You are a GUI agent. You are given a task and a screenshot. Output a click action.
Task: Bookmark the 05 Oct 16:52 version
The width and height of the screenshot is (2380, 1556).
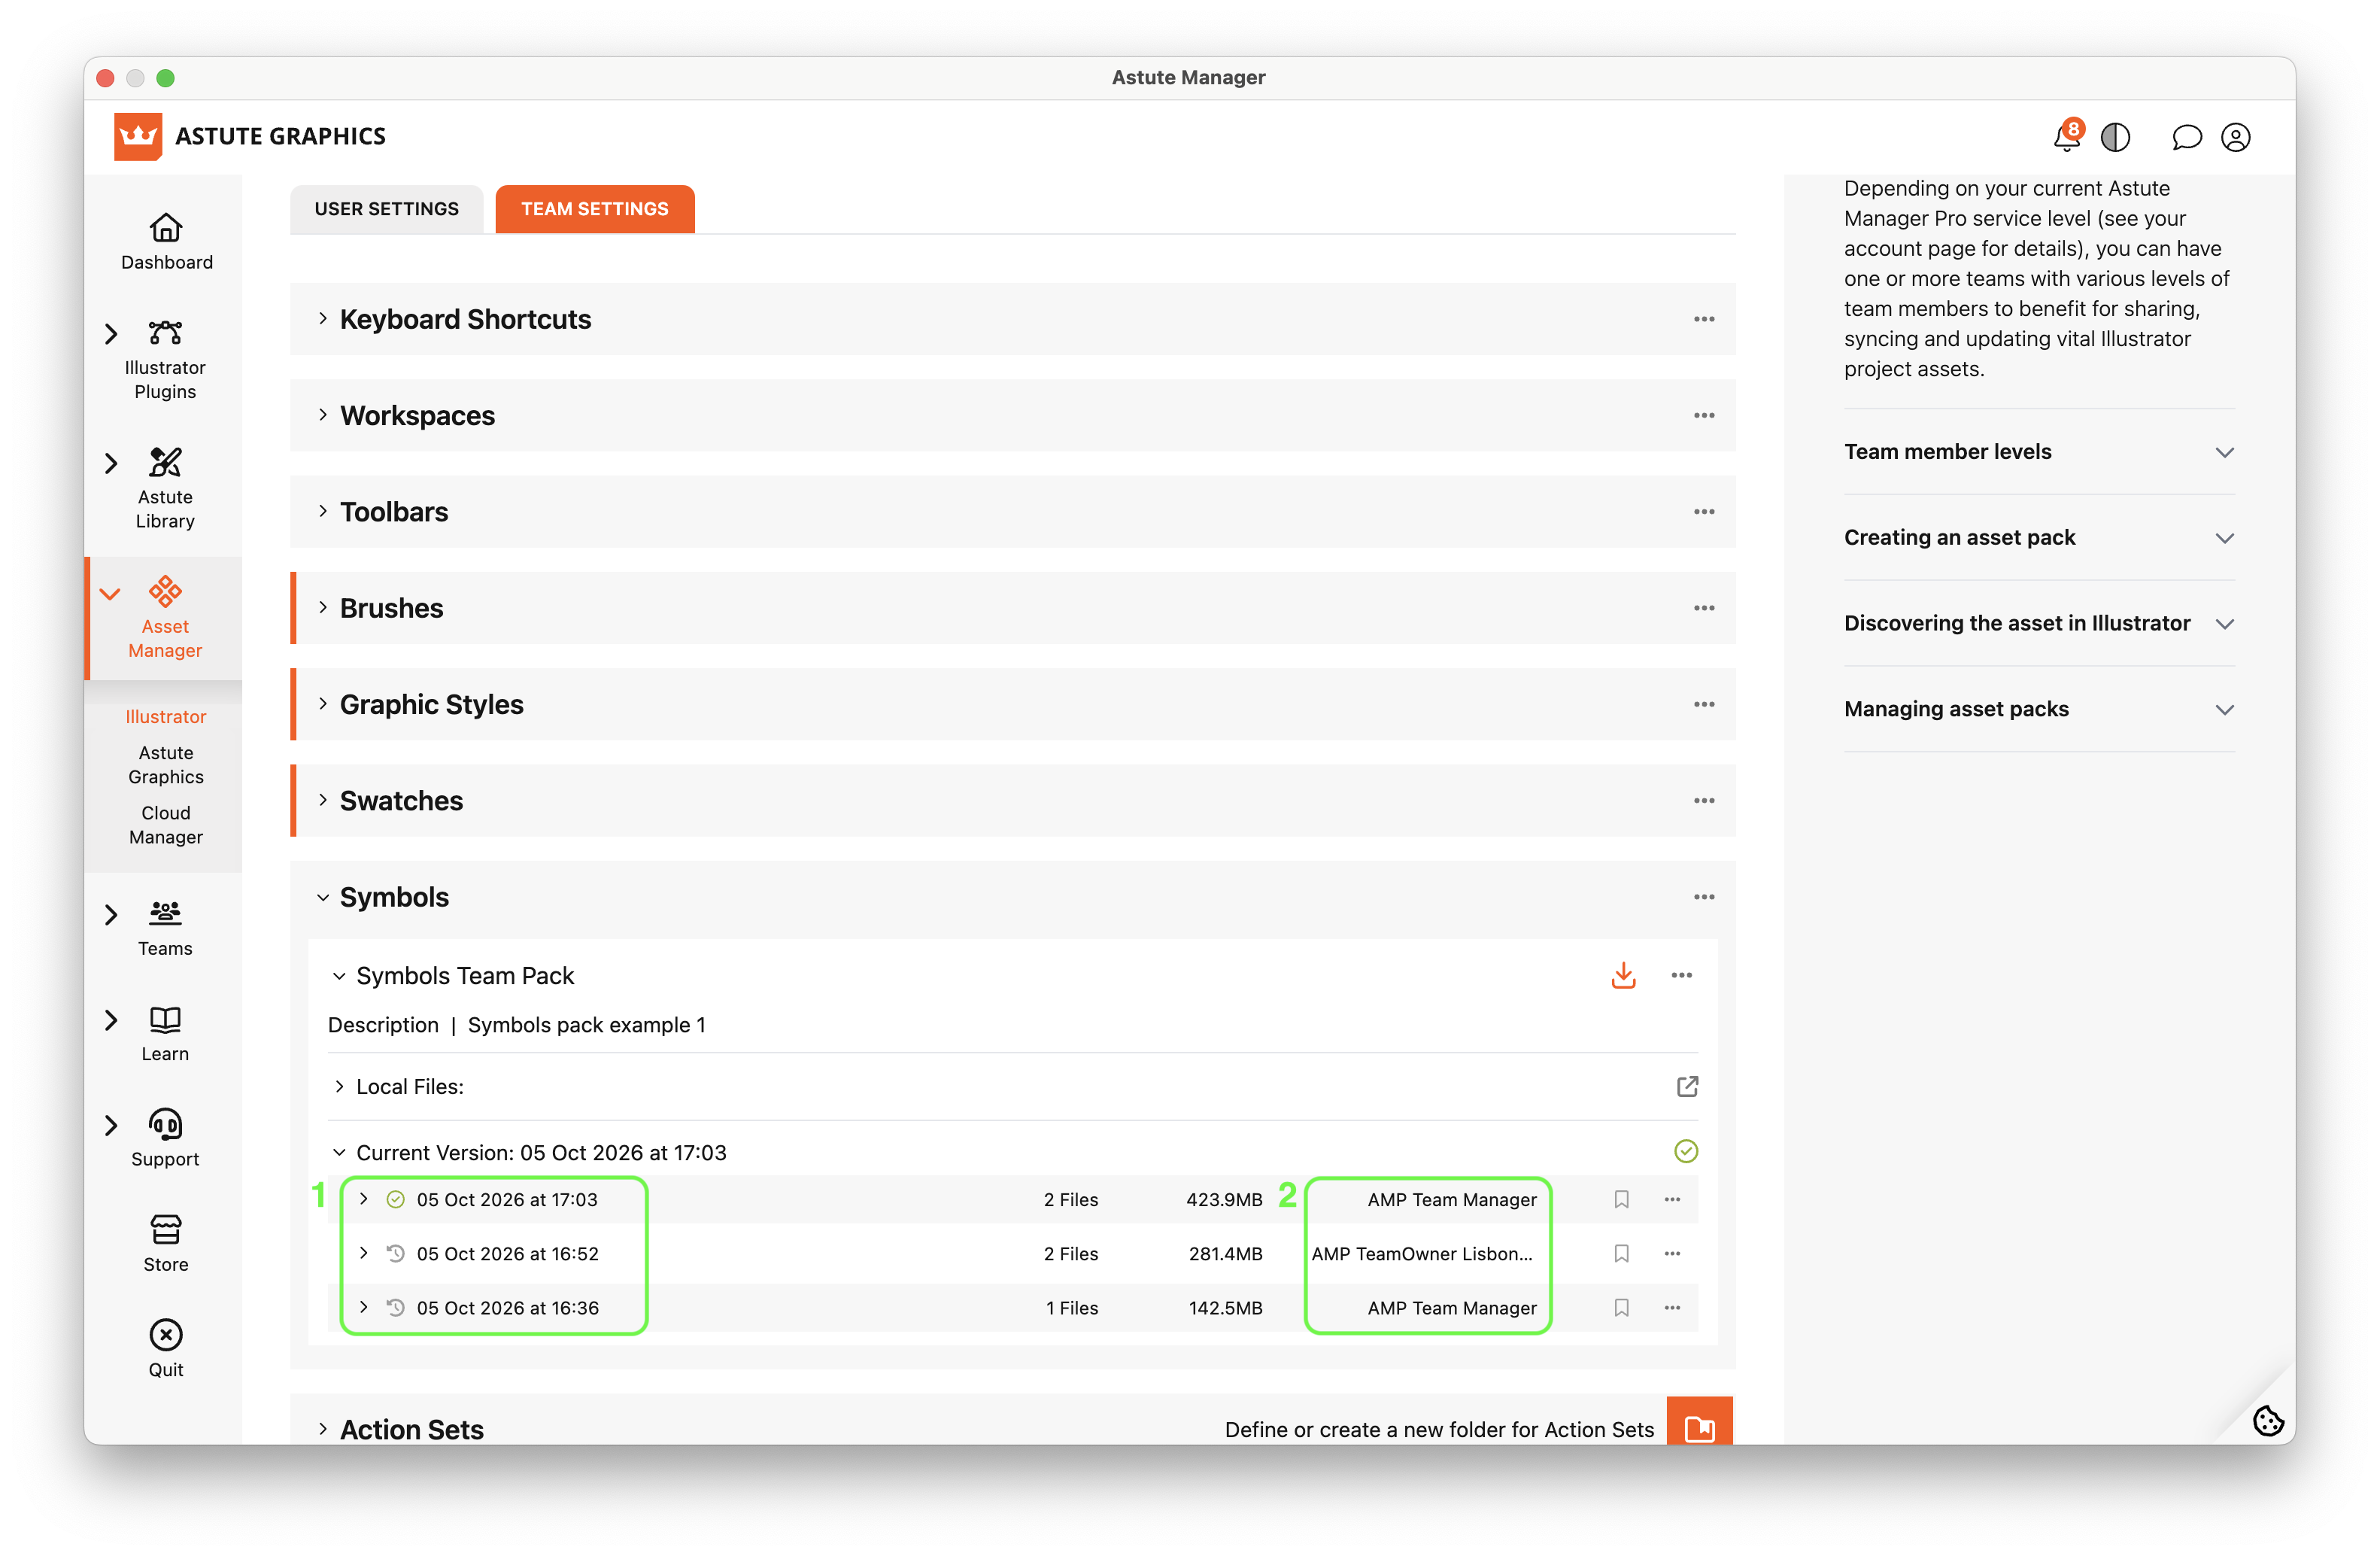tap(1621, 1253)
